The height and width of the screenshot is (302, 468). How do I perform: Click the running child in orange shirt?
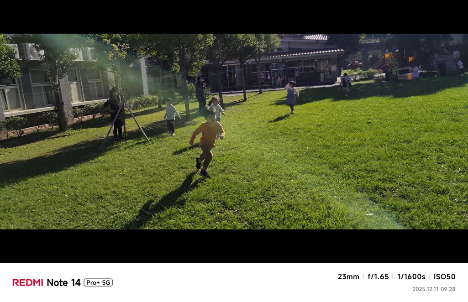[x=207, y=141]
